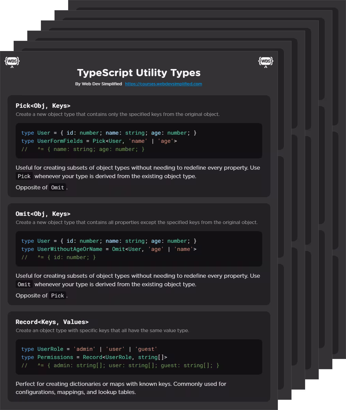Viewport: 346px width, 410px height.
Task: Toggle the Omit<Obj, Keys> section visibility
Action: [x=43, y=214]
